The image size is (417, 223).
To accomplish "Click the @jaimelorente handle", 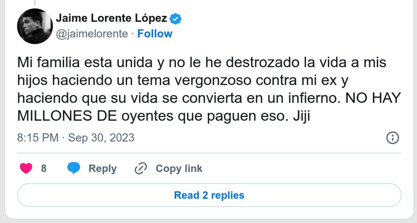I will [92, 34].
